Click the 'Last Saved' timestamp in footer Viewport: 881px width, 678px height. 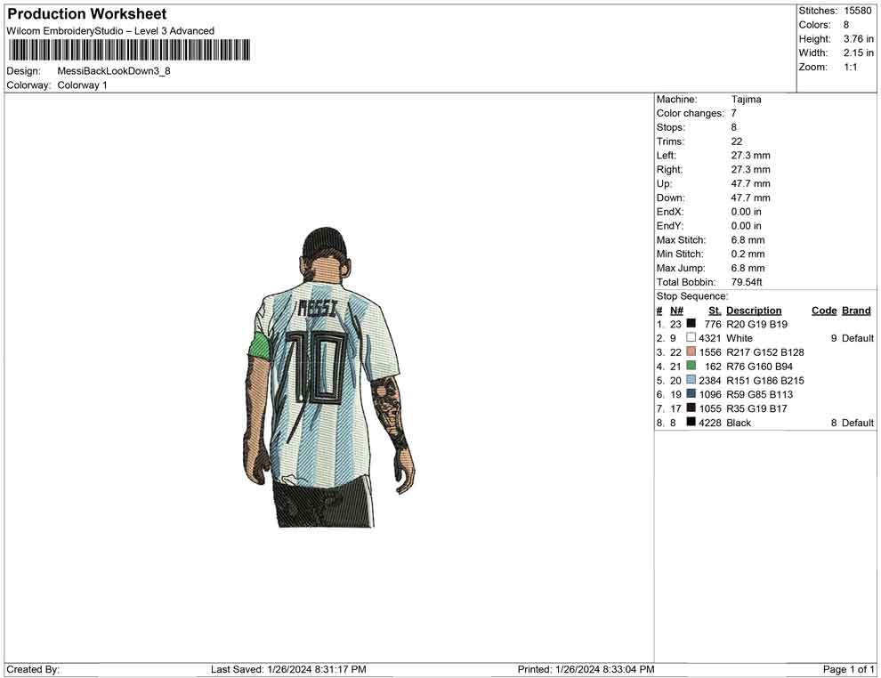[x=288, y=669]
